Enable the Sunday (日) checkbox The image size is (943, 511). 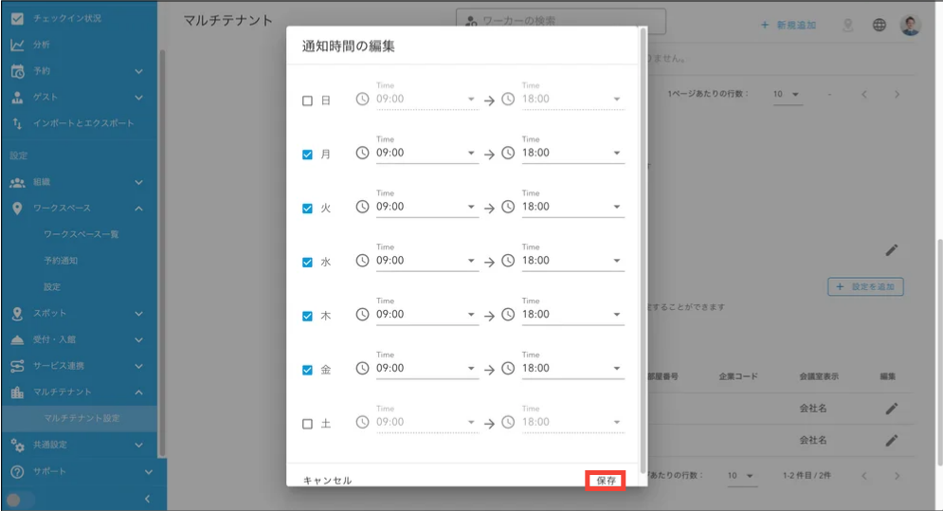307,100
